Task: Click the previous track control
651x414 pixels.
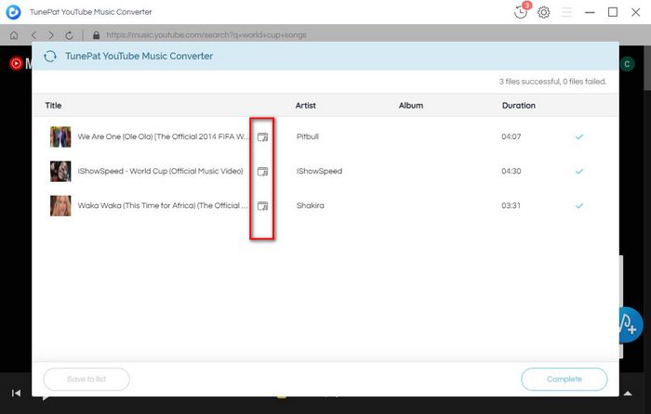Action: 16,393
